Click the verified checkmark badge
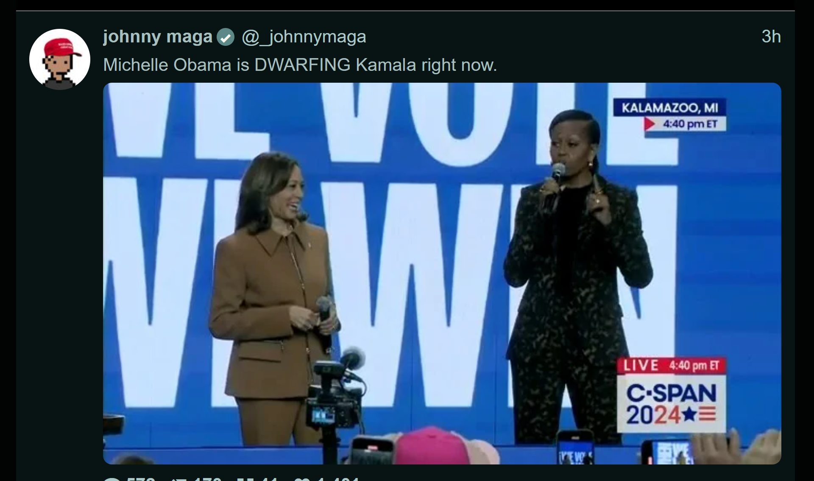Image resolution: width=814 pixels, height=481 pixels. pyautogui.click(x=226, y=37)
